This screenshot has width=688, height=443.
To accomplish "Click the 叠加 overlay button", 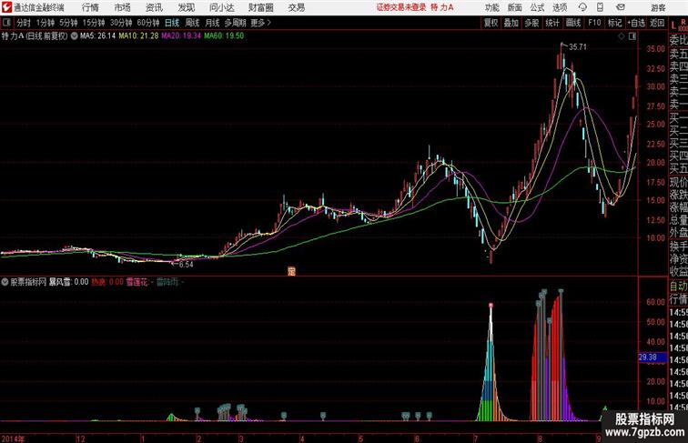I will coord(511,23).
